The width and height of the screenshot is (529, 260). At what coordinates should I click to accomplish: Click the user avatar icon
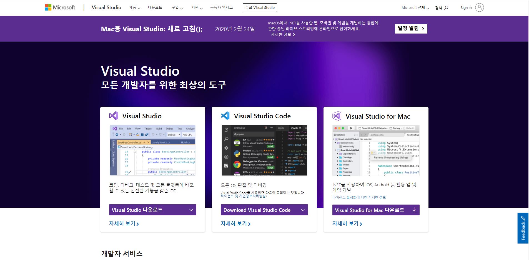(x=479, y=7)
